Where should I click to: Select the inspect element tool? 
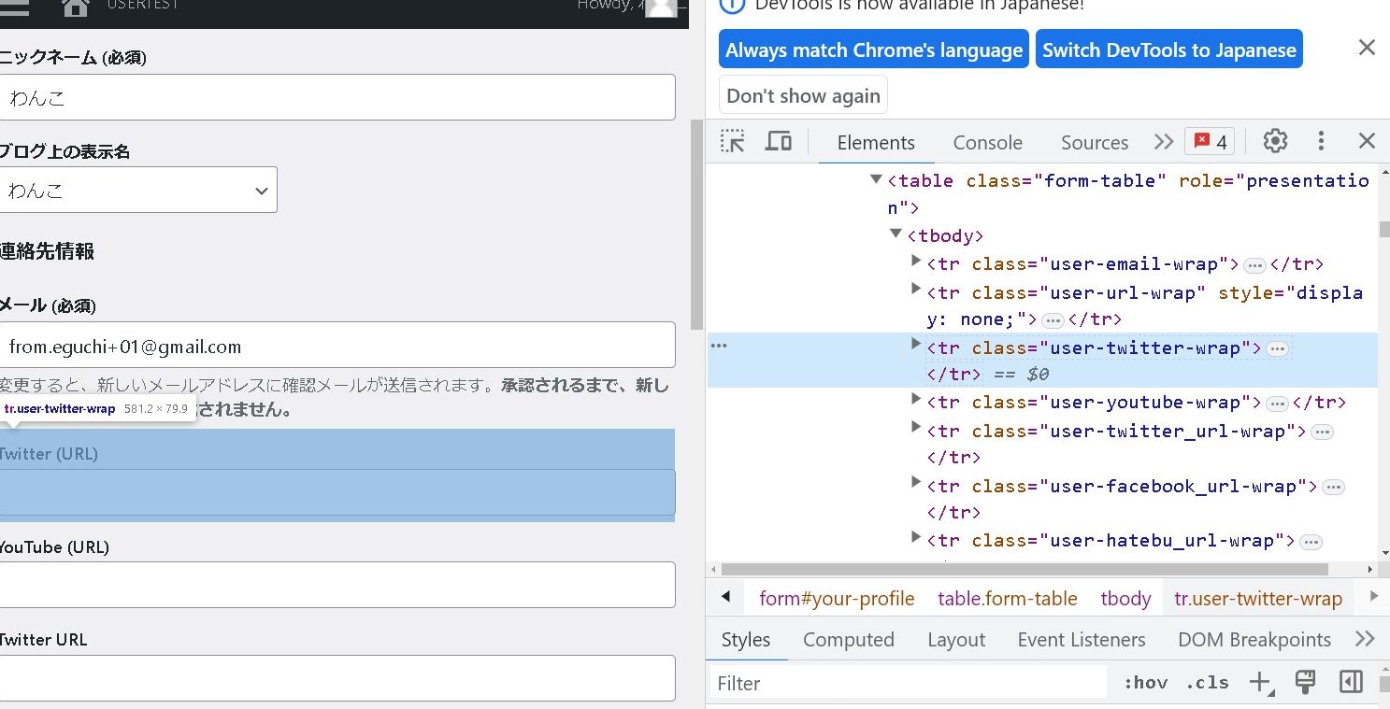point(733,141)
